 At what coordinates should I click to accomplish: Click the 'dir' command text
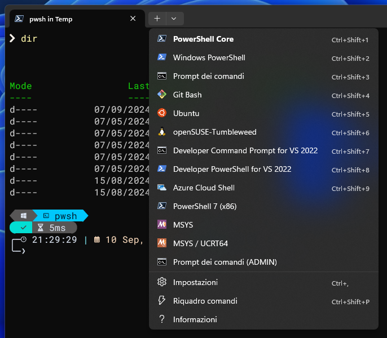pyautogui.click(x=29, y=38)
